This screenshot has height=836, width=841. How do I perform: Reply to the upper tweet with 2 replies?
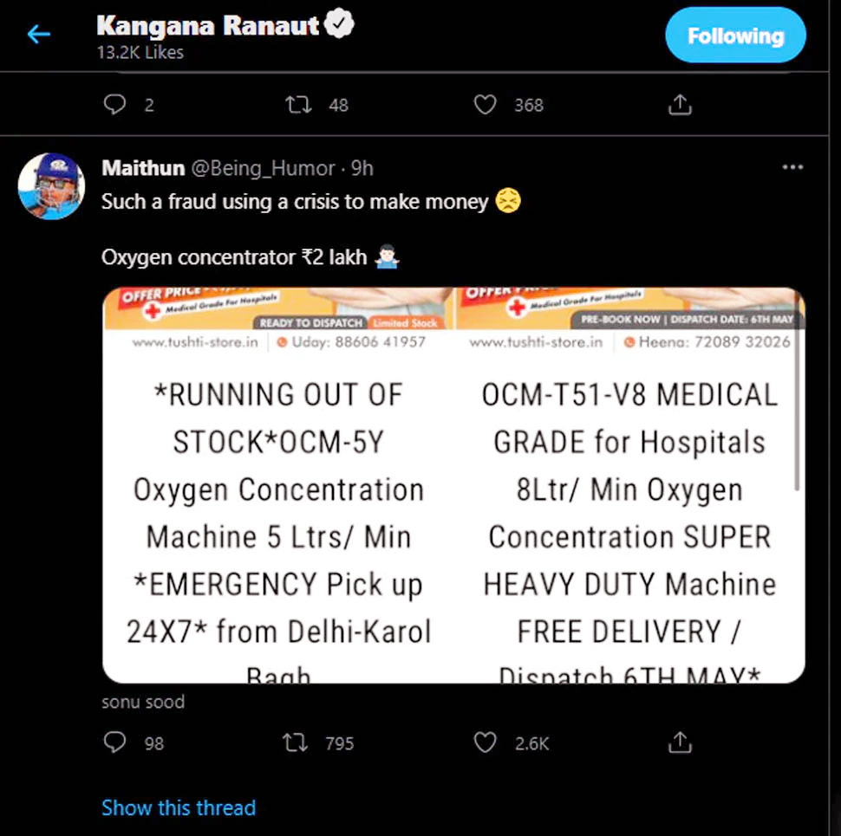point(115,105)
